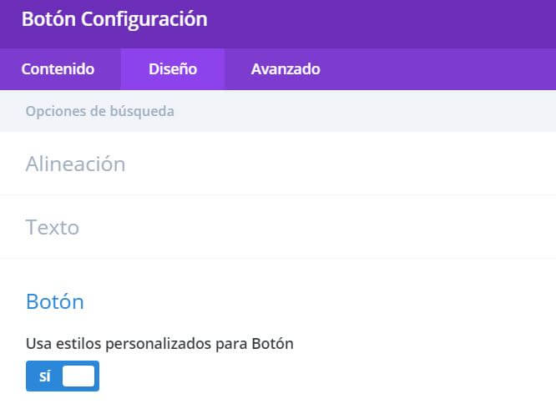The height and width of the screenshot is (404, 556).
Task: Collapse the Botón section header
Action: coord(55,301)
